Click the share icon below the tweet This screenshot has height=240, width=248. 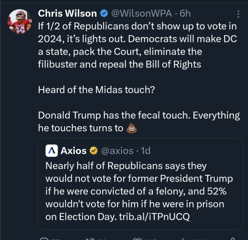point(232,239)
